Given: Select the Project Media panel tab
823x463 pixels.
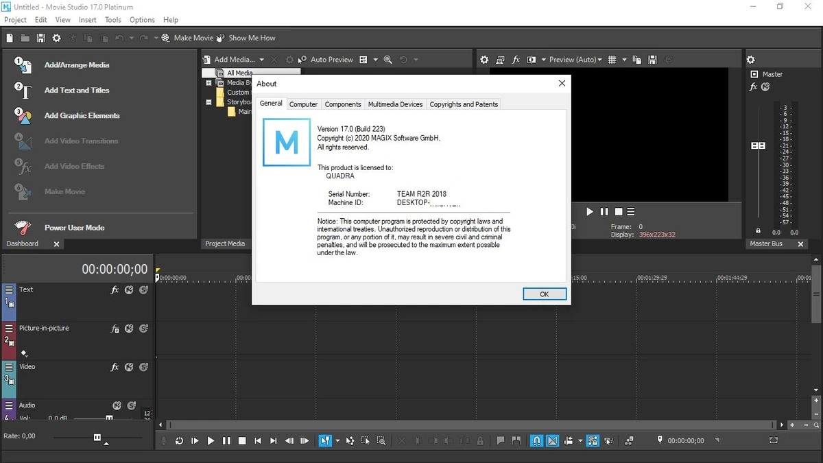Looking at the screenshot, I should (225, 244).
